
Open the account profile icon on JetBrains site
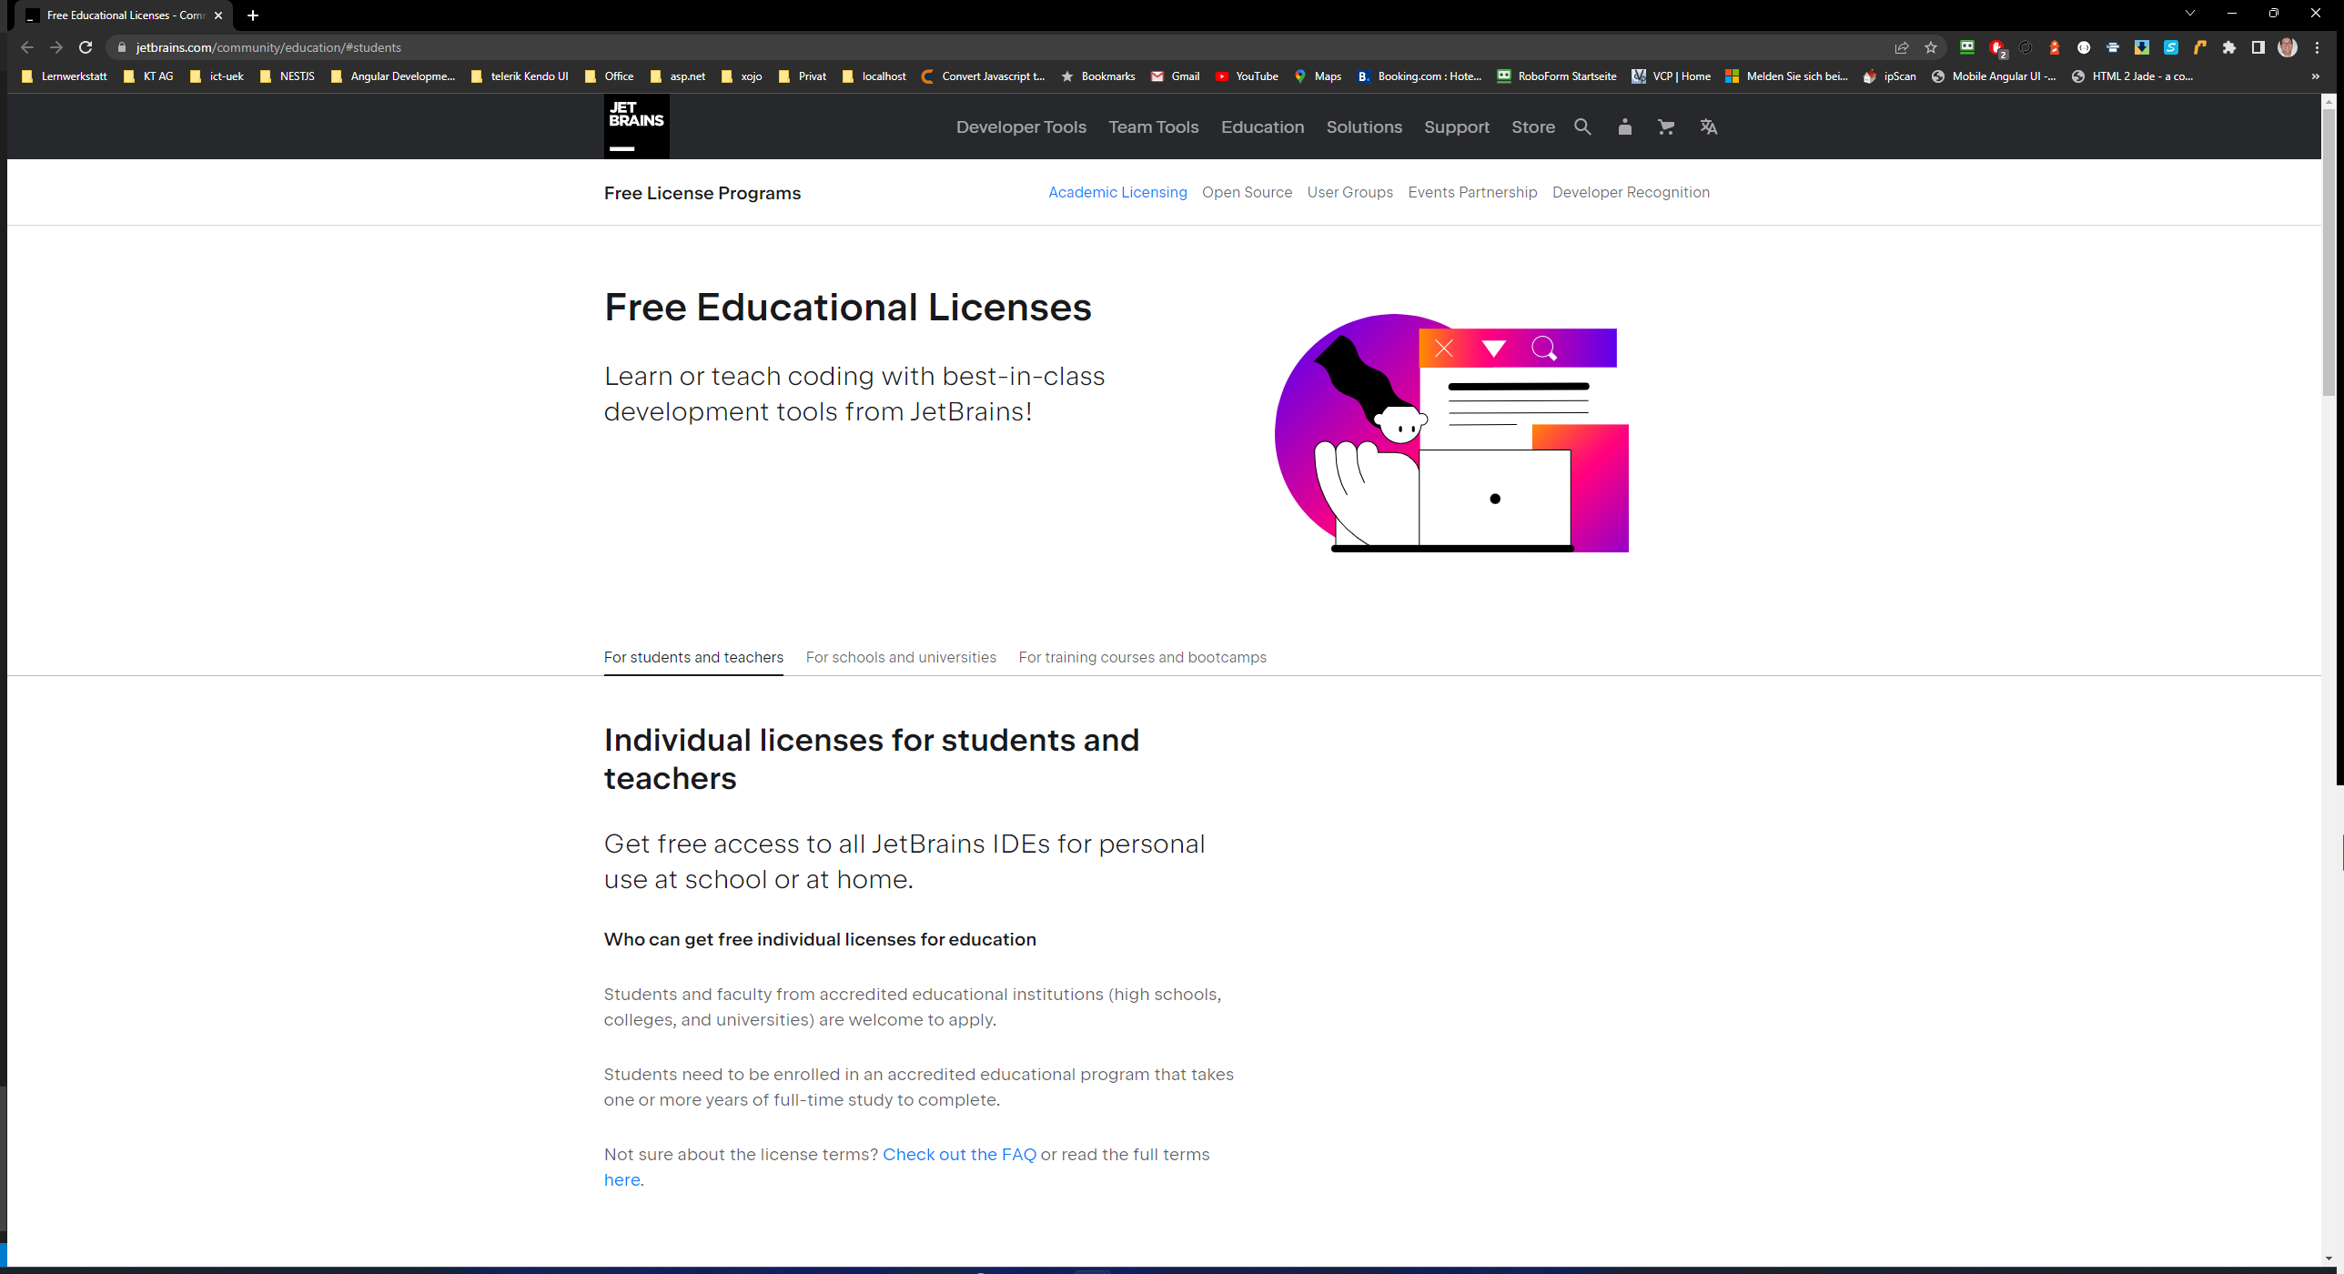pyautogui.click(x=1624, y=126)
